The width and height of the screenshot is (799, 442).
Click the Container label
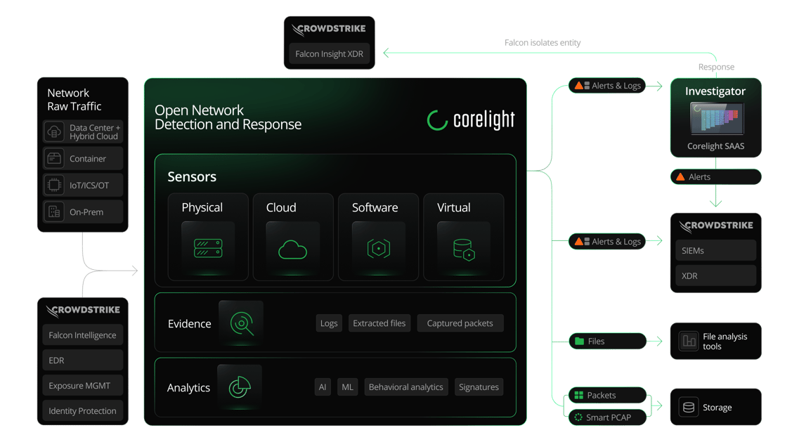point(88,159)
